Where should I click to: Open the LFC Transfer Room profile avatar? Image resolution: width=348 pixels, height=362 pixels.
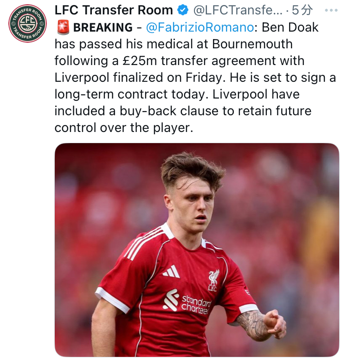tap(27, 23)
